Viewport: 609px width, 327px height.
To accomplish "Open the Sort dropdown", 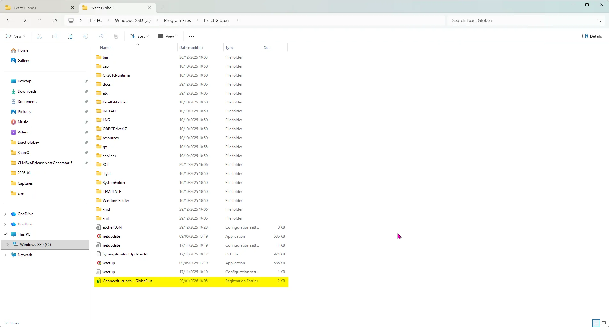I will pyautogui.click(x=139, y=36).
